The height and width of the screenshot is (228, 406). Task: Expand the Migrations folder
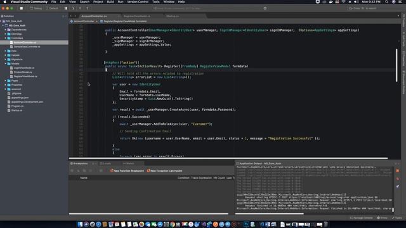tap(6, 60)
